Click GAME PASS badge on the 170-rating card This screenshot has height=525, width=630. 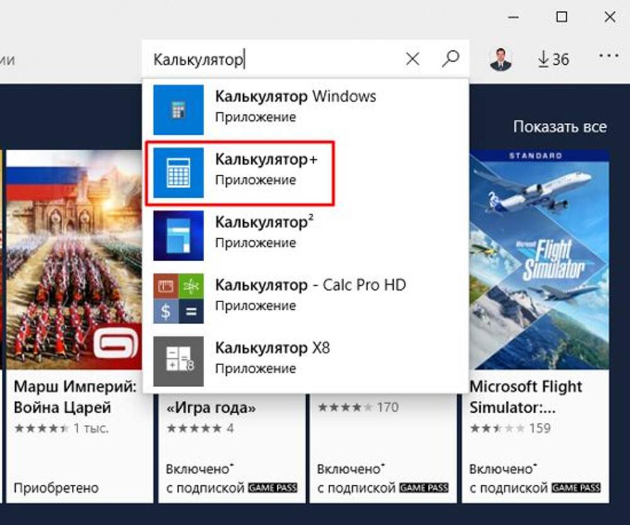pyautogui.click(x=424, y=488)
